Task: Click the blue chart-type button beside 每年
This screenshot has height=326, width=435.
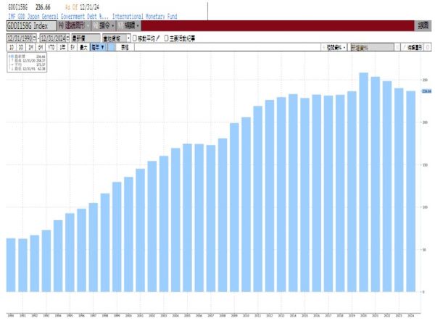Action: click(x=111, y=47)
